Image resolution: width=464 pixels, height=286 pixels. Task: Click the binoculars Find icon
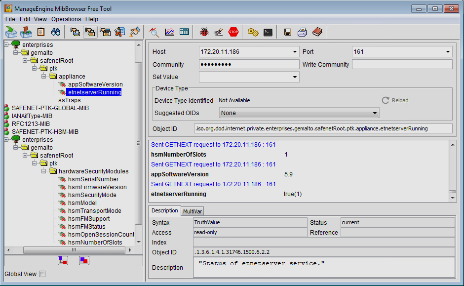55,32
